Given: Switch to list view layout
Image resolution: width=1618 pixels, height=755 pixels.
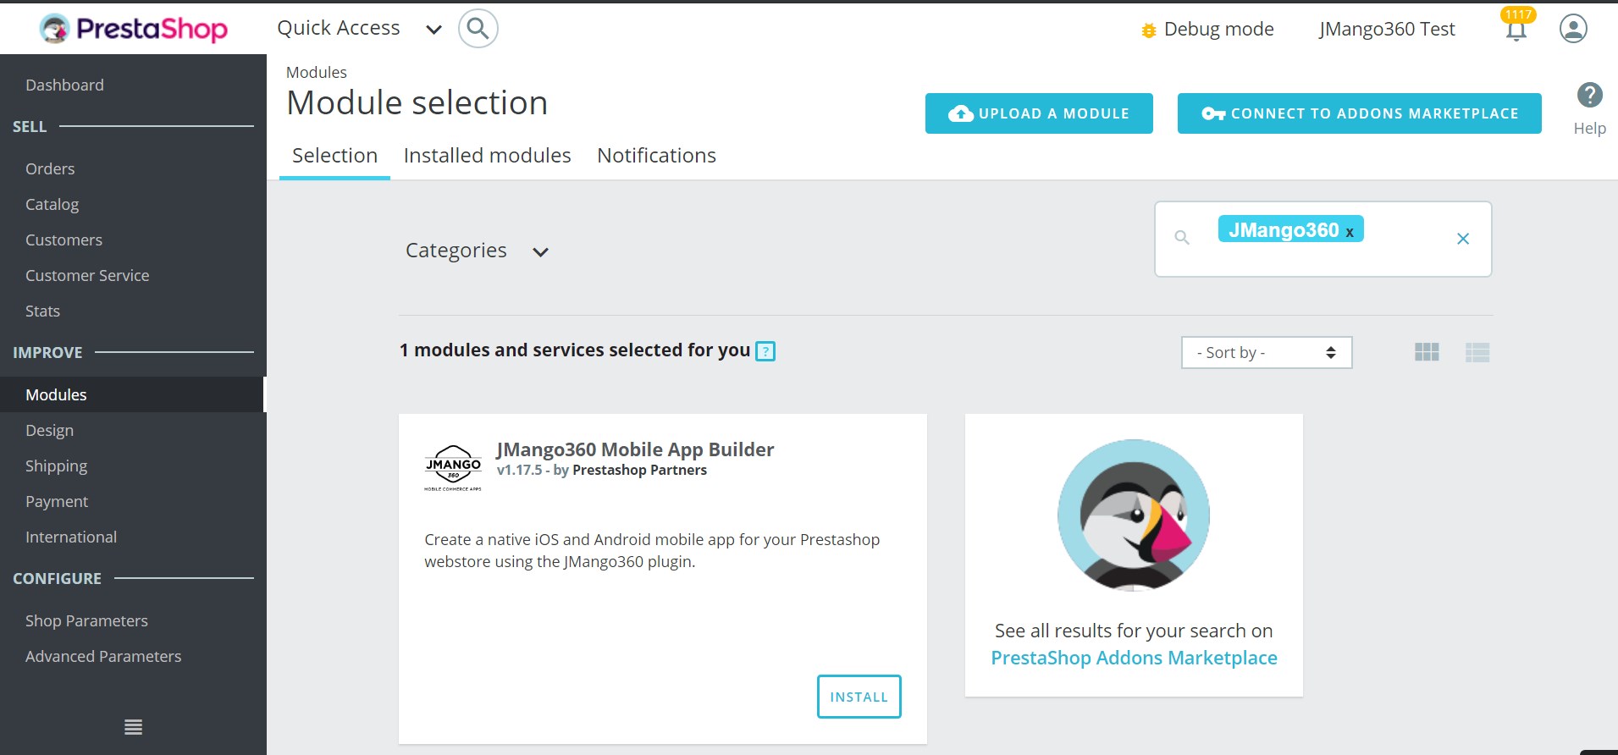Looking at the screenshot, I should coord(1477,352).
